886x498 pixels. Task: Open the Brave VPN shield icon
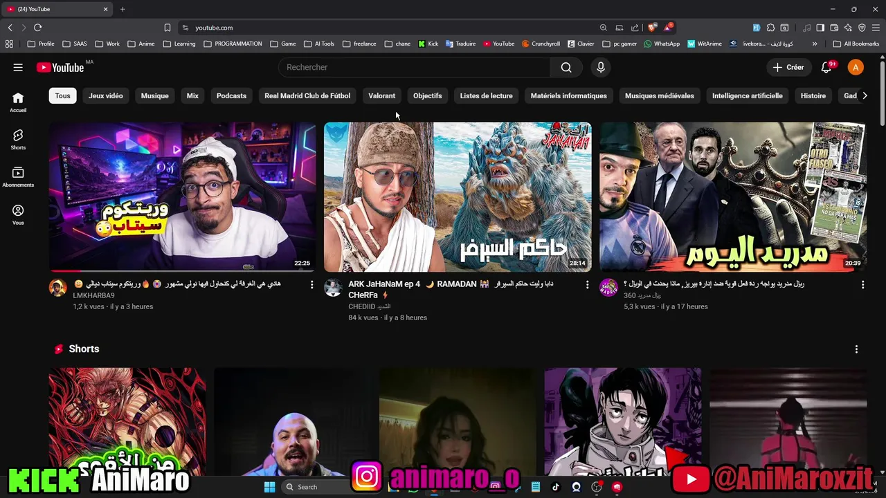coord(862,28)
